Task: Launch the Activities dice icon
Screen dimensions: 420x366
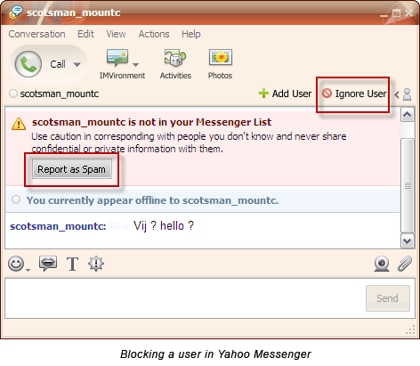Action: point(175,57)
